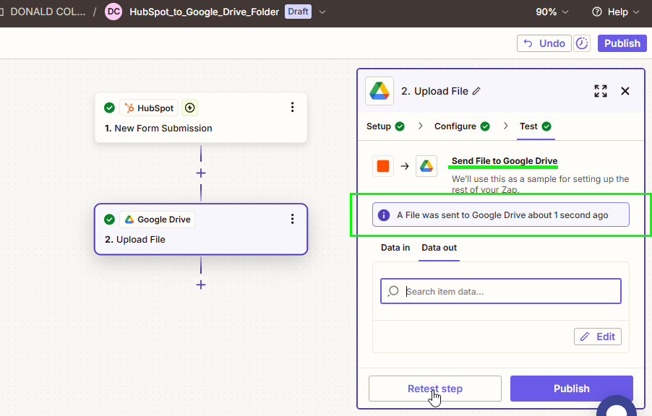
Task: Open the DC avatar in the header
Action: [x=113, y=12]
